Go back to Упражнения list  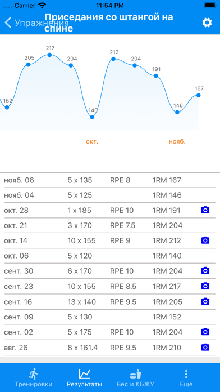click(36, 23)
